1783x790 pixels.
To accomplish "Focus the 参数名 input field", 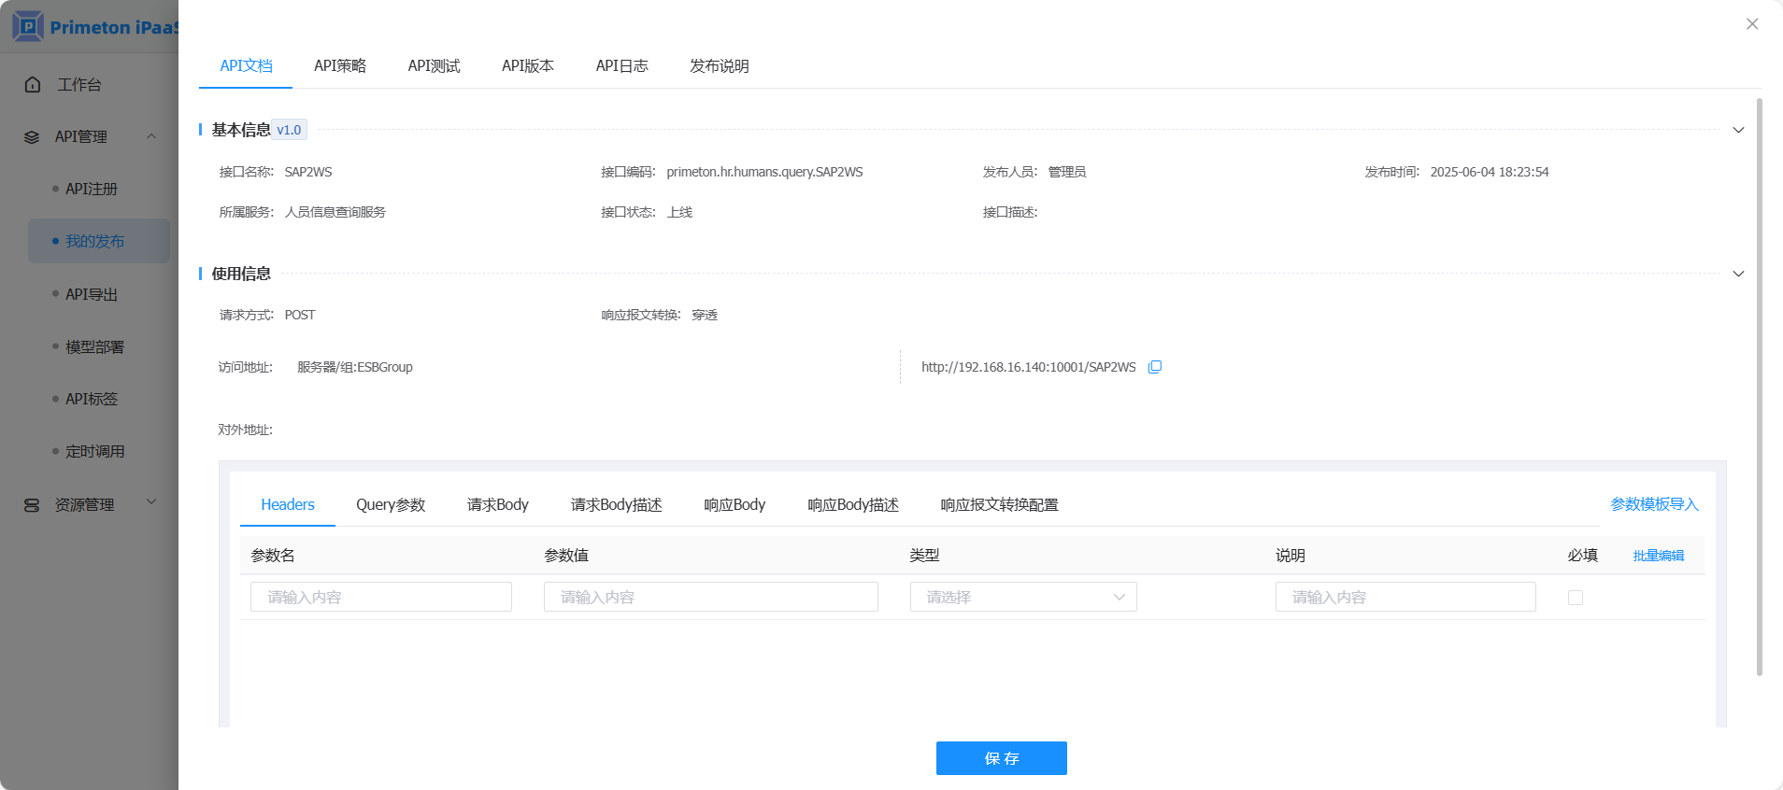I will click(381, 598).
